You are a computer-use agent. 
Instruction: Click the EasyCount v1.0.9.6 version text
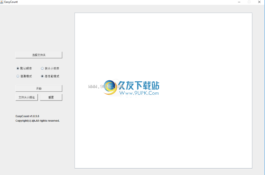click(x=27, y=116)
